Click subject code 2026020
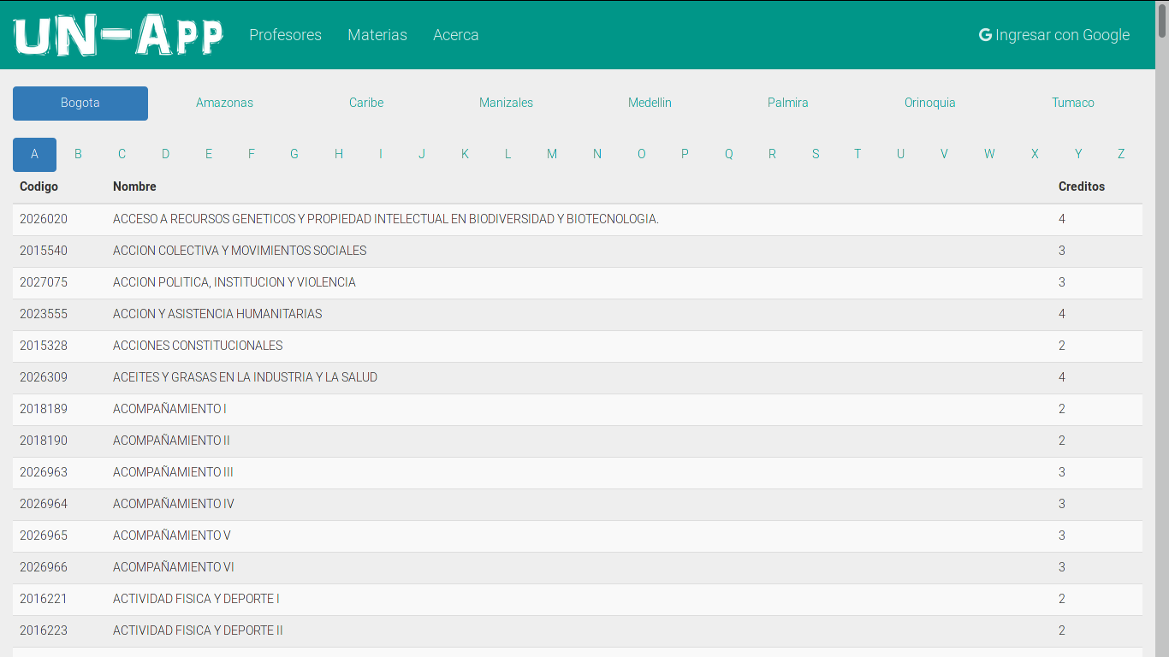The image size is (1169, 657). pyautogui.click(x=44, y=219)
